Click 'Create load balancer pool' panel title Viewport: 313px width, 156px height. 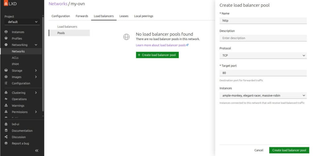pyautogui.click(x=245, y=5)
